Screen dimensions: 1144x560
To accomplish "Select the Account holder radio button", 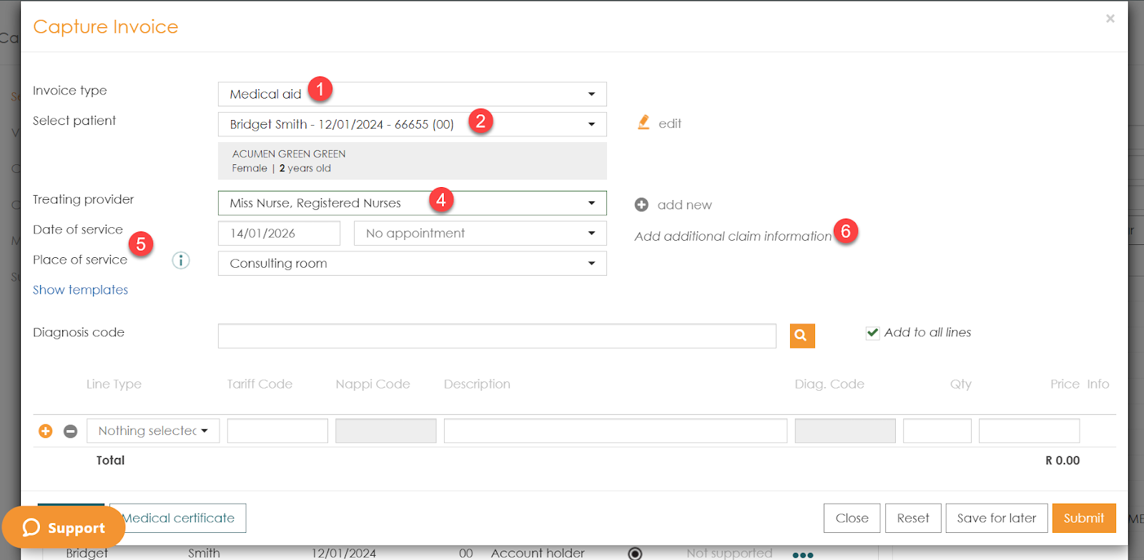I will (x=634, y=554).
